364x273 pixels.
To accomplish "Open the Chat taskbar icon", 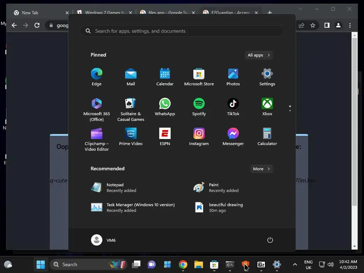I will pos(151,264).
